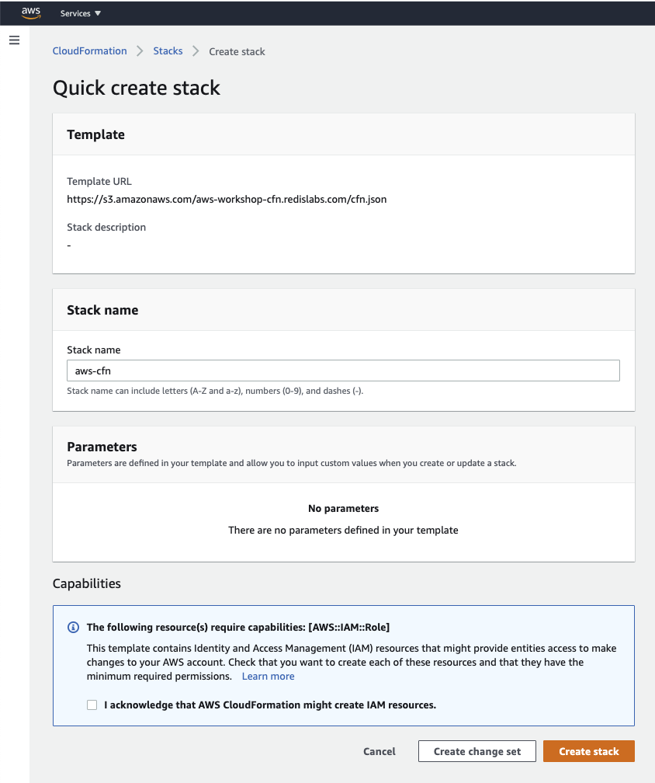This screenshot has width=655, height=783.
Task: Click the orange Create stack button
Action: coord(588,751)
